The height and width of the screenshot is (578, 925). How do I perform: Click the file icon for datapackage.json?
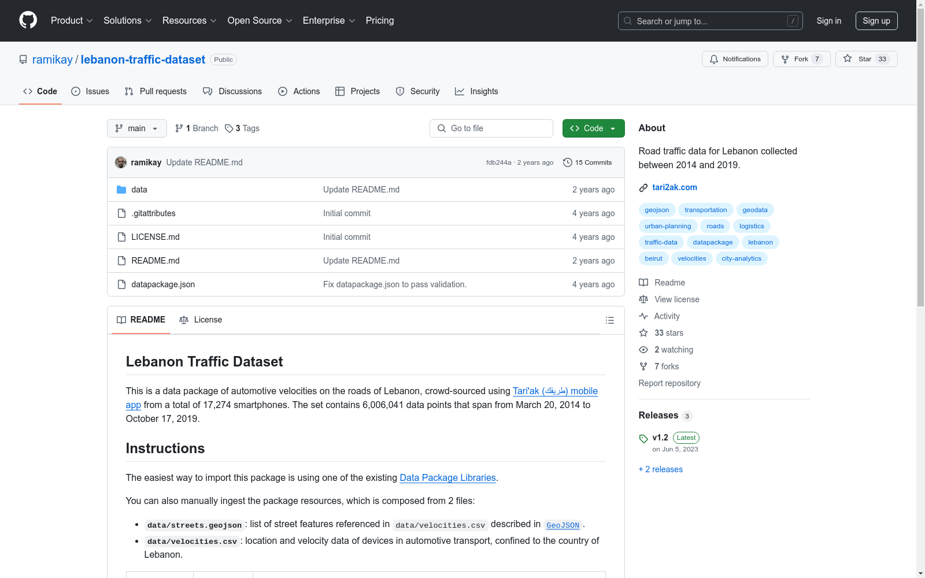(x=121, y=284)
